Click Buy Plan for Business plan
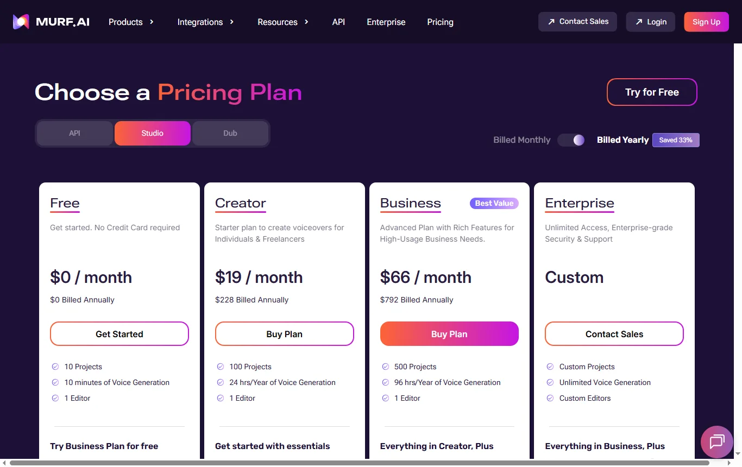Image resolution: width=742 pixels, height=467 pixels. tap(449, 334)
